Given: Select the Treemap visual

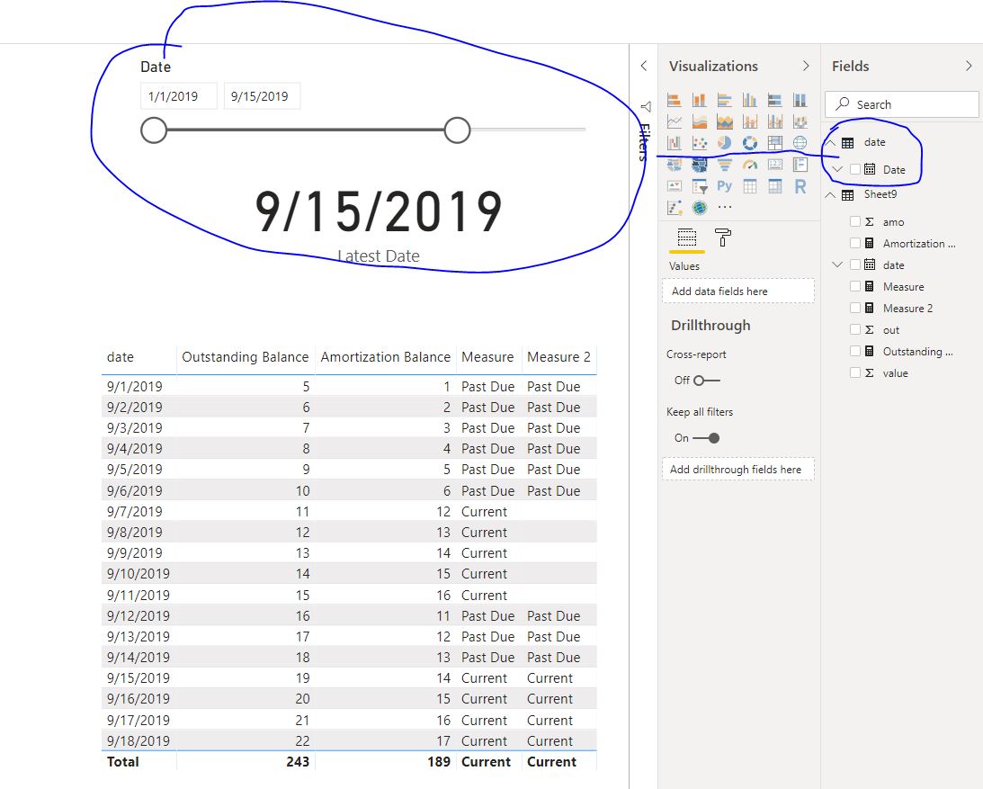Looking at the screenshot, I should [x=775, y=143].
